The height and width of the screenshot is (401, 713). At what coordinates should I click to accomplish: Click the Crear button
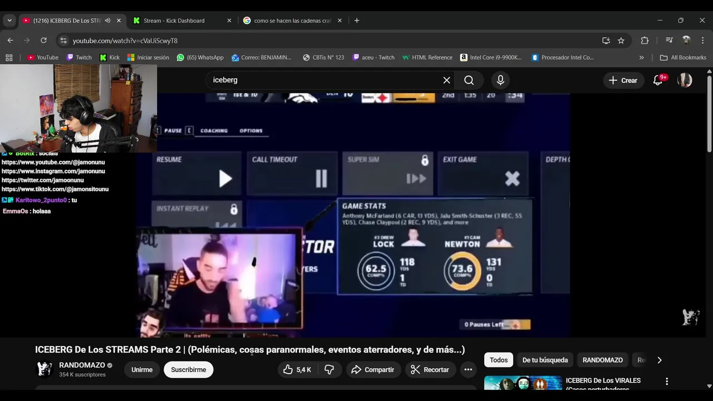click(x=623, y=80)
